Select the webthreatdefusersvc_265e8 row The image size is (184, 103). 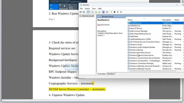pos(156,39)
